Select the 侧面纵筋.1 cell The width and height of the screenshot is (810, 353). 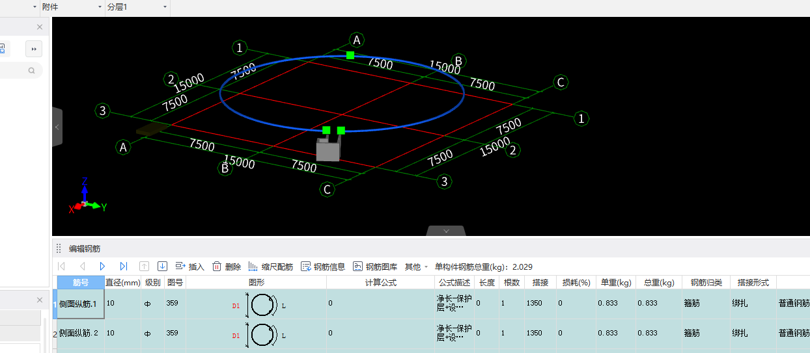(x=81, y=304)
